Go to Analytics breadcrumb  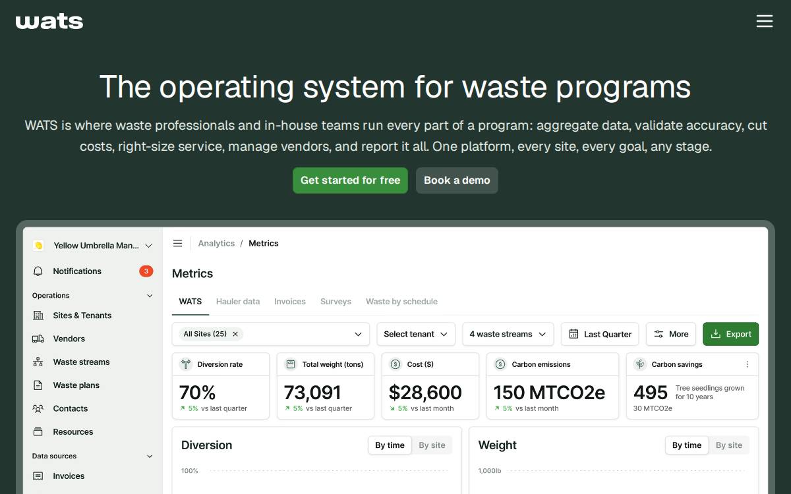(216, 244)
